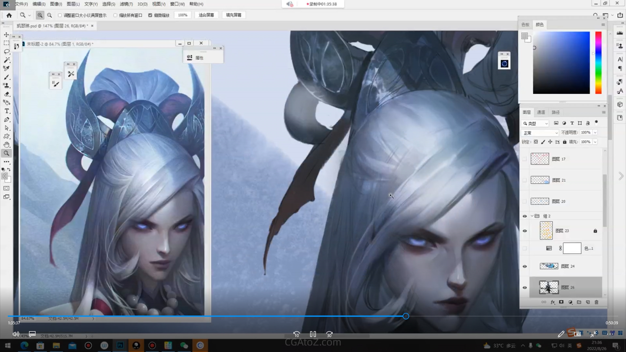Toggle the resize window to fit checkbox

point(60,15)
